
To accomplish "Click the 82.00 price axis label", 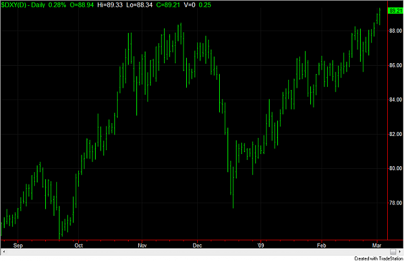I will [x=396, y=134].
